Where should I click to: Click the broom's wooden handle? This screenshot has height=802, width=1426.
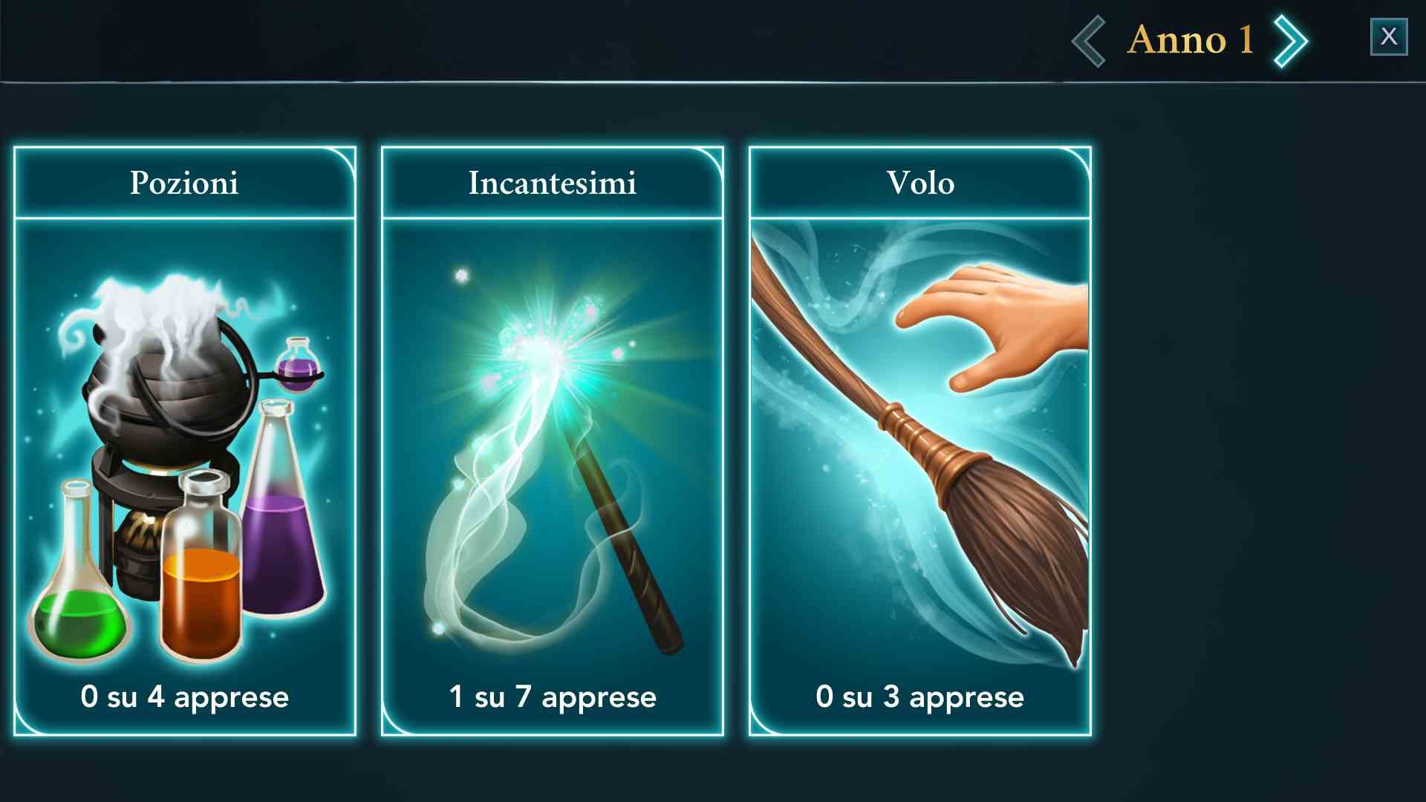pos(824,349)
